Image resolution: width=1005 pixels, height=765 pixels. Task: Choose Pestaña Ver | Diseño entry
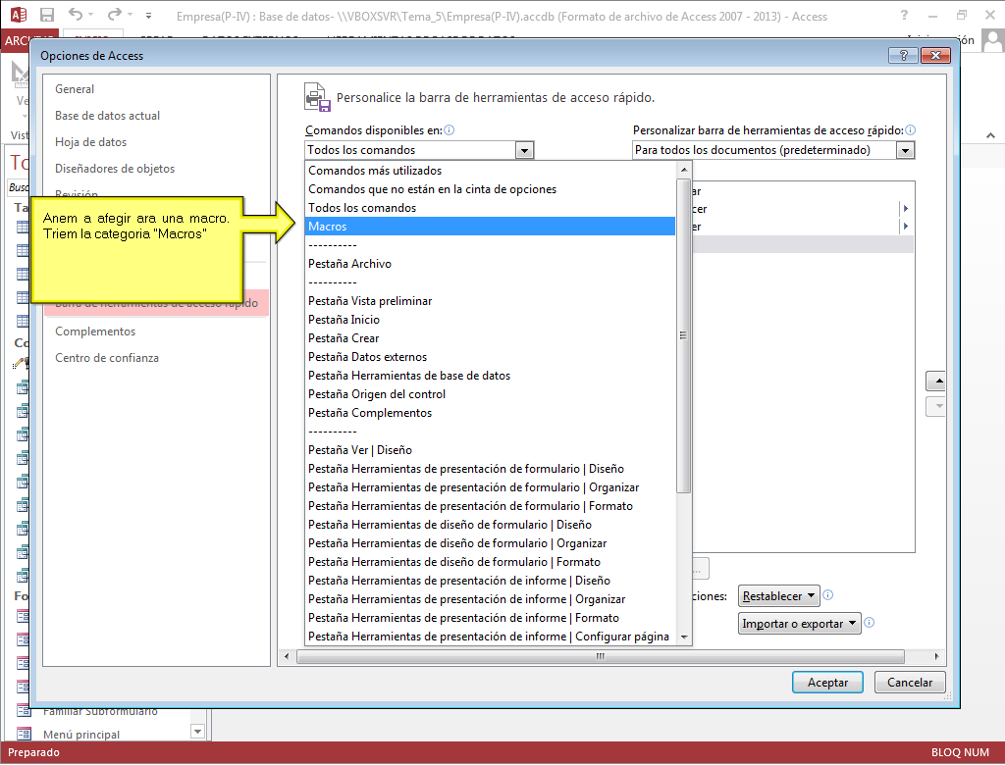[x=491, y=450]
